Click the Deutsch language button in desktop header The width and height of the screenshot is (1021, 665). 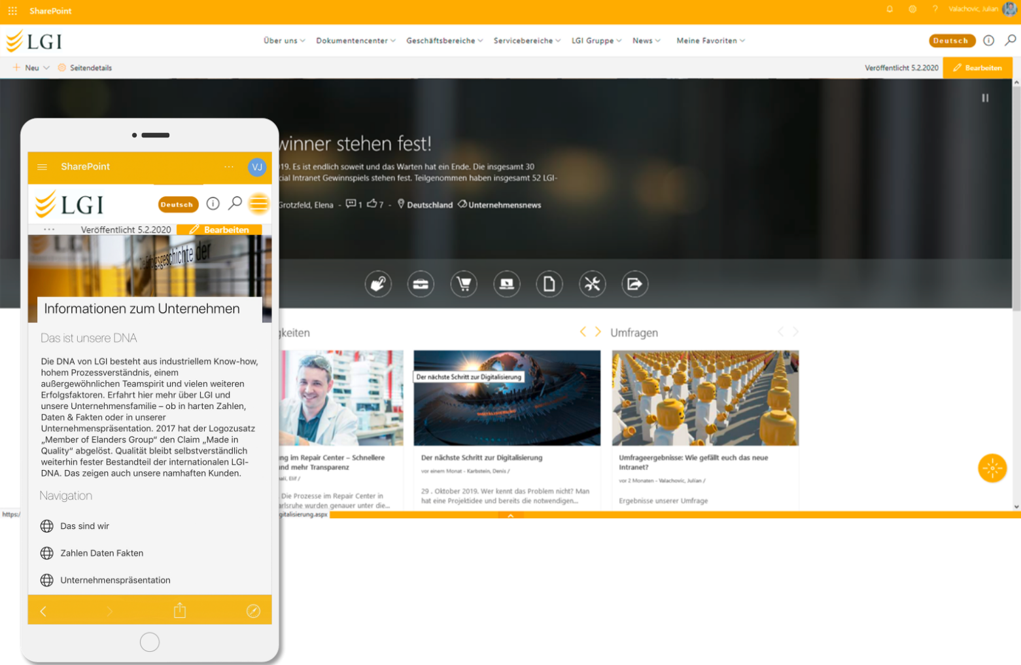tap(952, 41)
